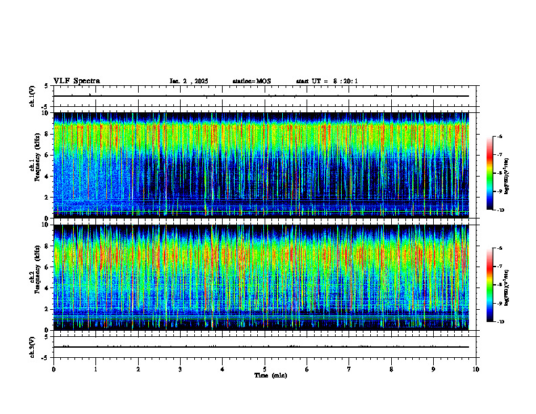Click inside the ch.2 spectrogram panel

(261, 277)
